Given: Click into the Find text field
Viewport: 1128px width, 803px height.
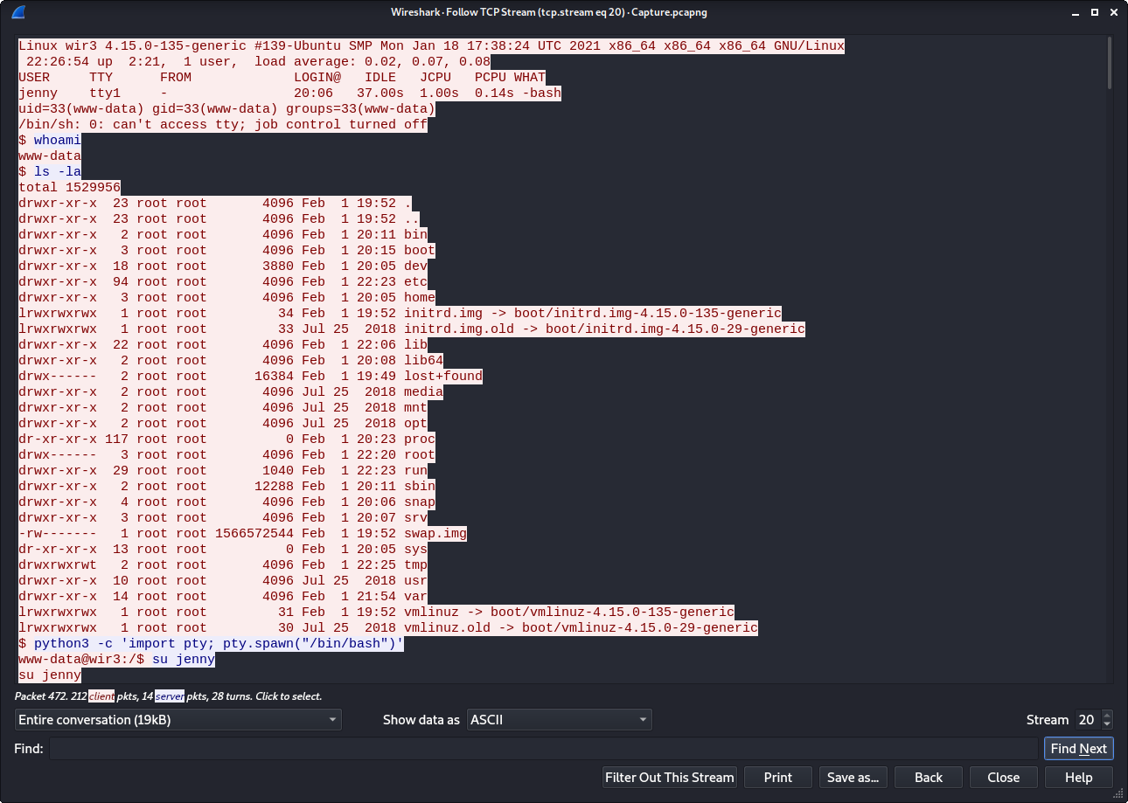Looking at the screenshot, I should [x=543, y=749].
